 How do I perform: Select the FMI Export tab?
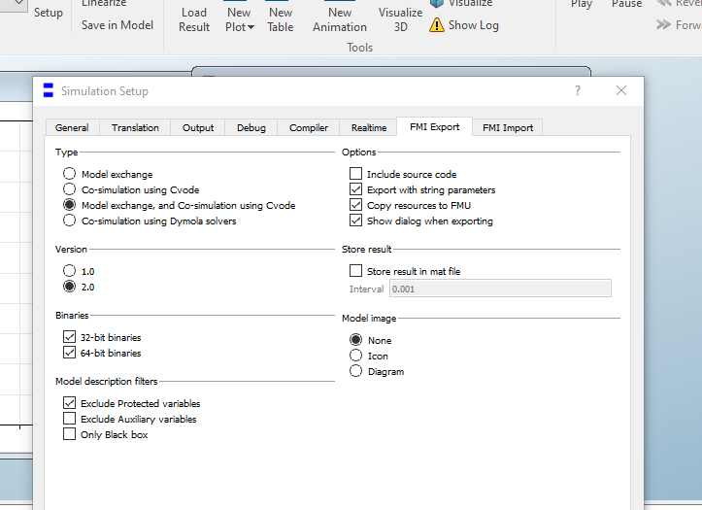(434, 126)
